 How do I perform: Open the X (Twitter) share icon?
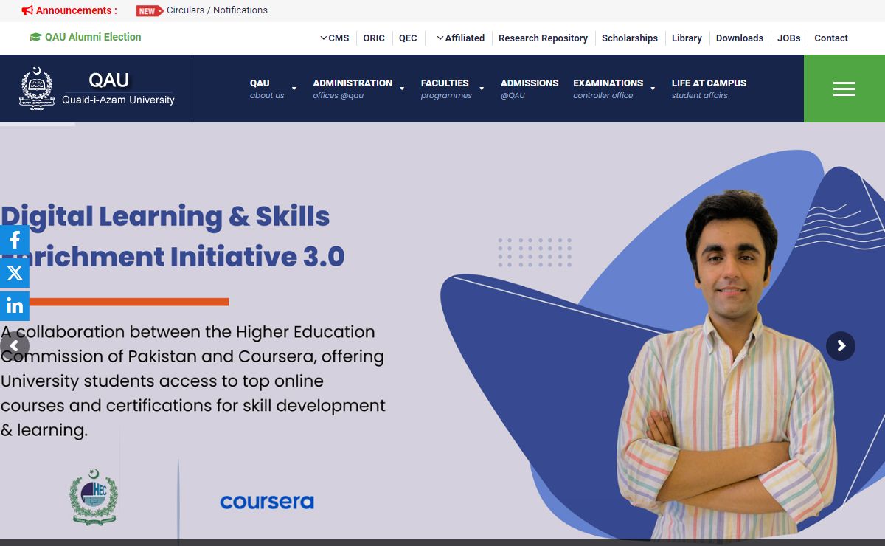tap(15, 273)
